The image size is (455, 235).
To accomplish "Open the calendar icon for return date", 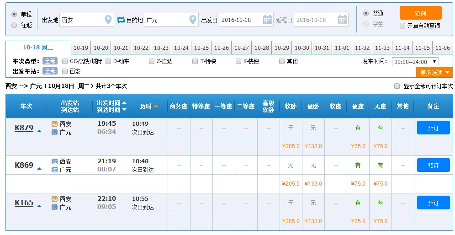I will 343,20.
